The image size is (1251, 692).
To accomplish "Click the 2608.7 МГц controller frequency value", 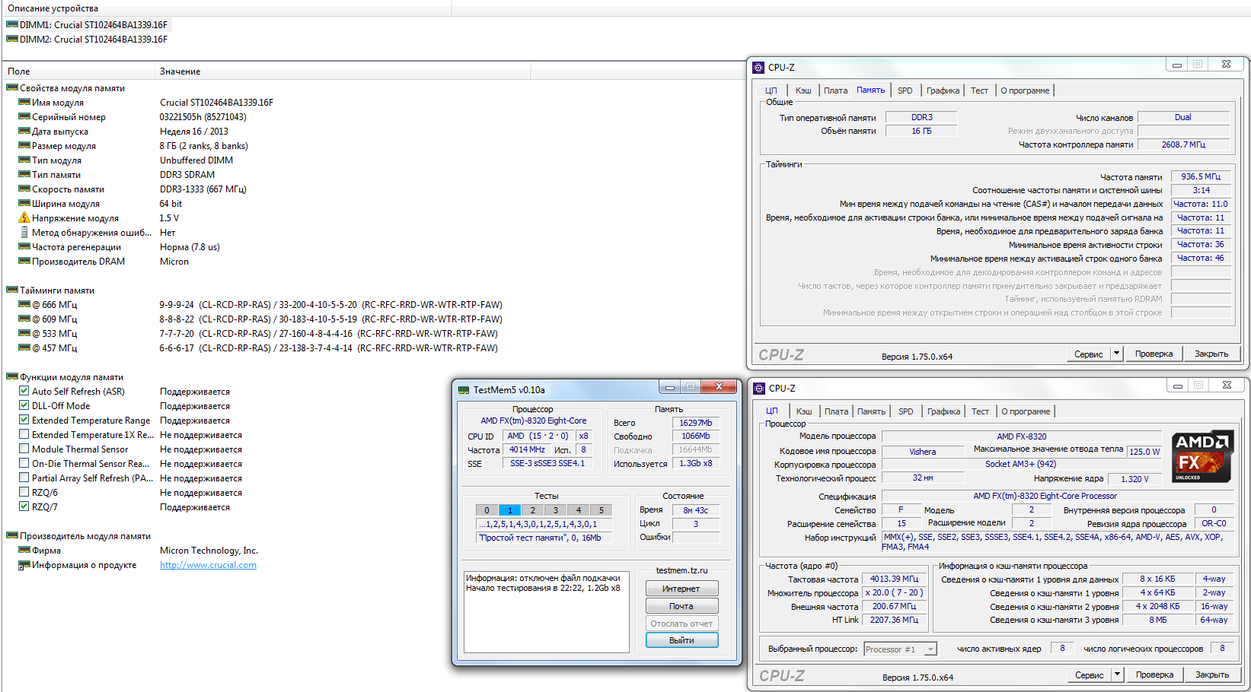I will point(1183,144).
